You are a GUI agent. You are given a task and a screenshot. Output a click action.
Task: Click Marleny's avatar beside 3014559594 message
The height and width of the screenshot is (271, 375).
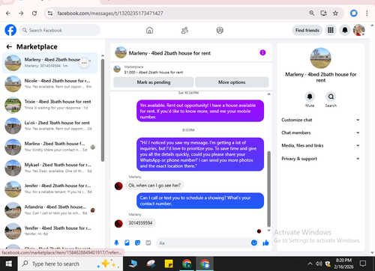[118, 223]
